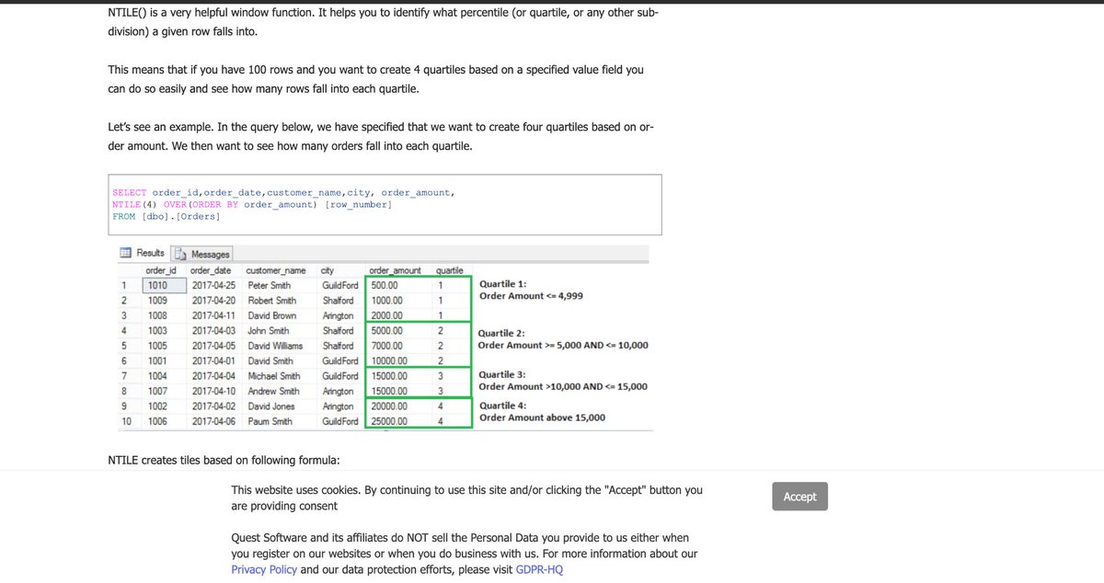1104x583 pixels.
Task: Click the NTILE(4) OVER line in the code
Action: click(252, 204)
